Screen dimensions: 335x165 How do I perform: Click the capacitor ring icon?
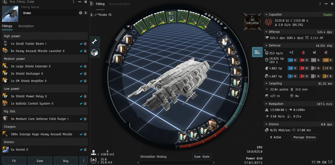[x=269, y=23]
